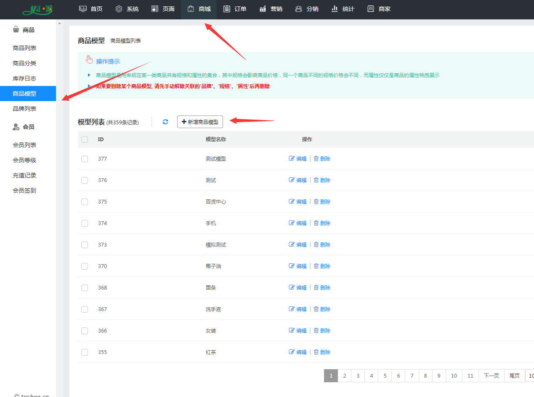This screenshot has height=397, width=534.
Task: Click the 分销 people icon in navigation
Action: click(299, 9)
